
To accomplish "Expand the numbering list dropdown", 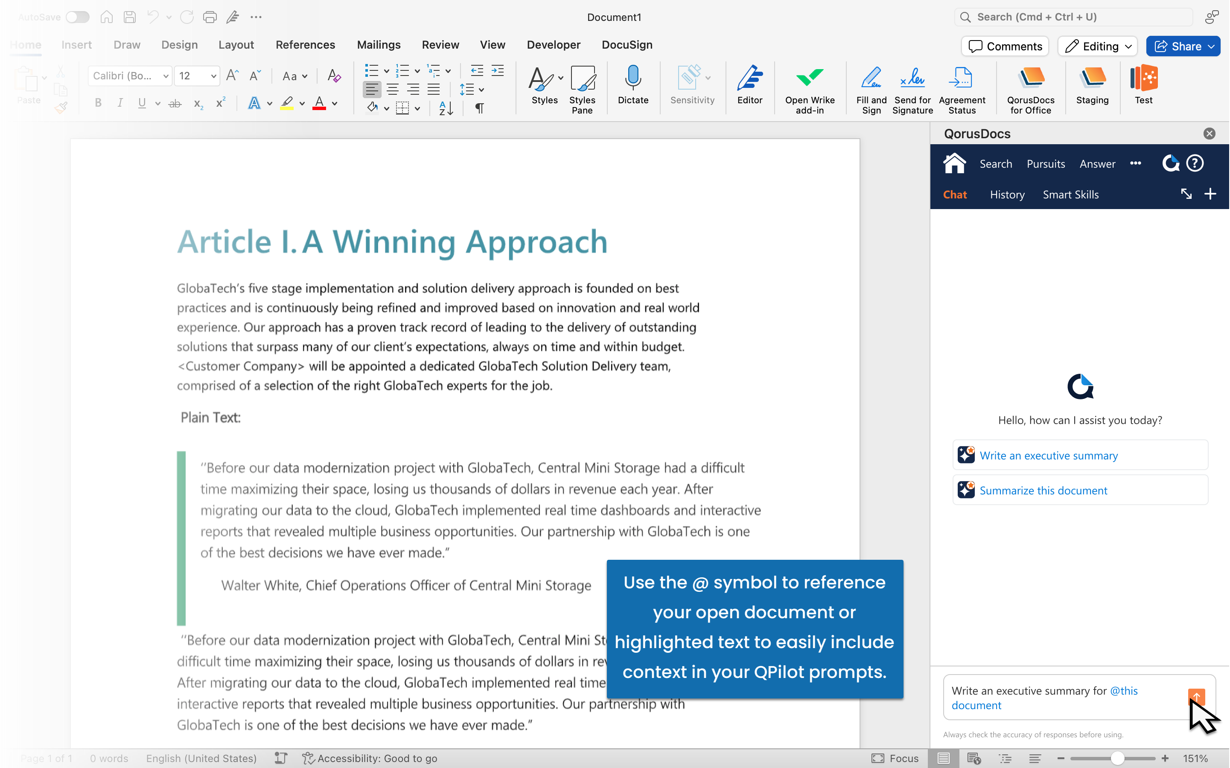I will coord(417,71).
